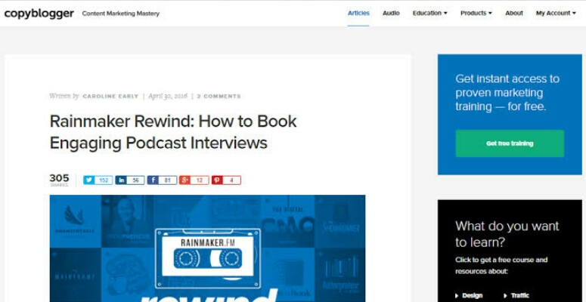Click the copyblogger logo

[39, 14]
